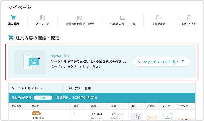
Task: Open the アドレス帳 address book icon
Action: pyautogui.click(x=42, y=18)
